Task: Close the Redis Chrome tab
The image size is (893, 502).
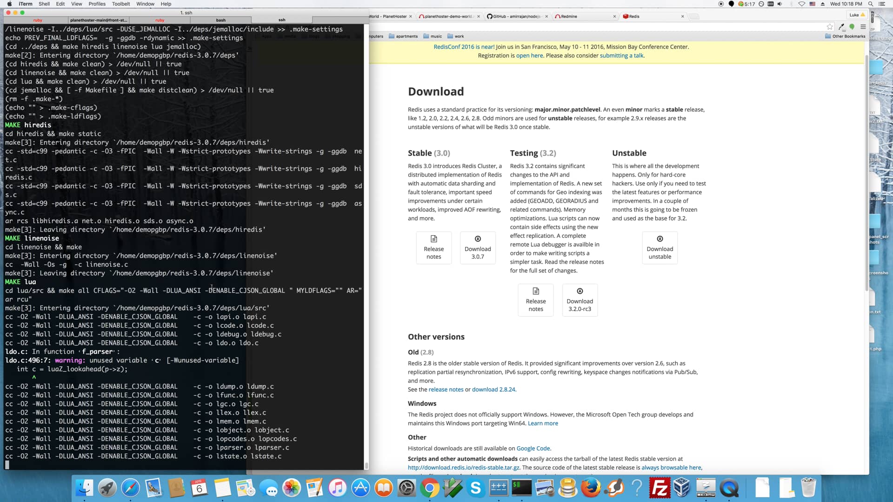Action: (x=682, y=16)
